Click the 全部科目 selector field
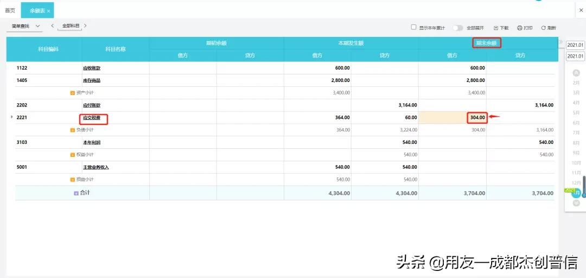This screenshot has width=586, height=278. pos(69,26)
